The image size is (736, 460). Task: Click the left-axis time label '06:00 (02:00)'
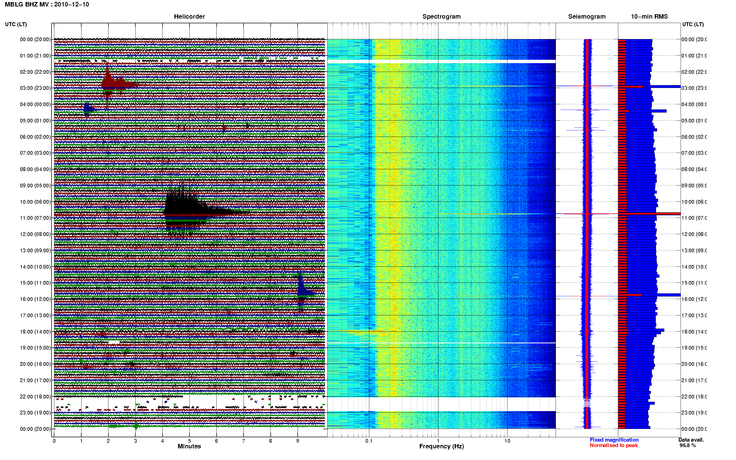coord(35,137)
